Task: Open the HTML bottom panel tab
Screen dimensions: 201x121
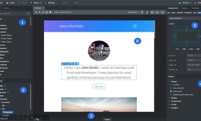Action: coord(37,119)
